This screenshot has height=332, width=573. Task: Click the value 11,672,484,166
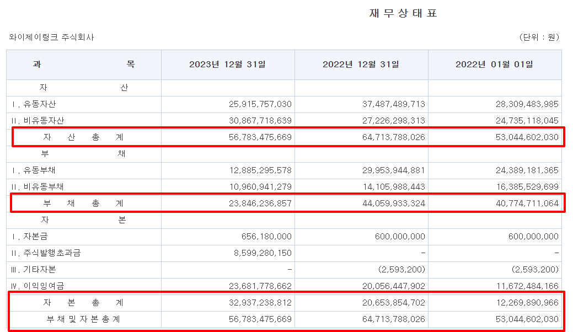click(x=527, y=286)
